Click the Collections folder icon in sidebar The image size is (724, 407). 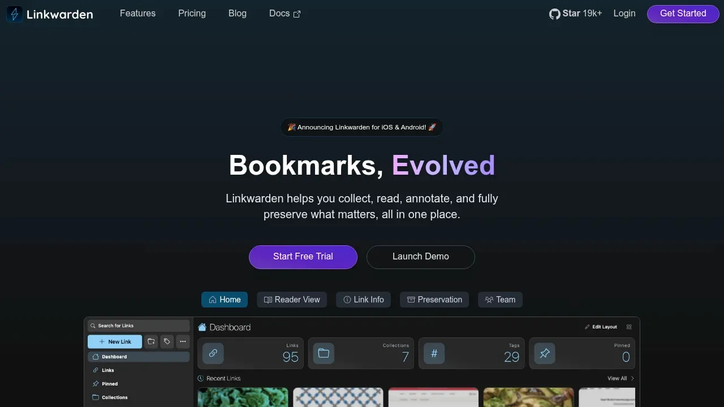[96, 397]
